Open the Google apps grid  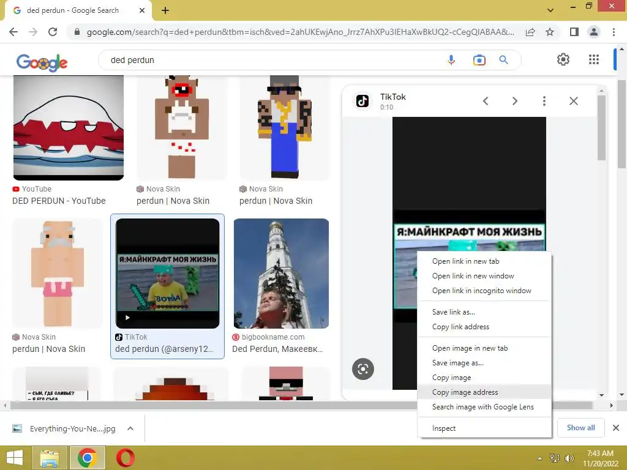pyautogui.click(x=594, y=59)
